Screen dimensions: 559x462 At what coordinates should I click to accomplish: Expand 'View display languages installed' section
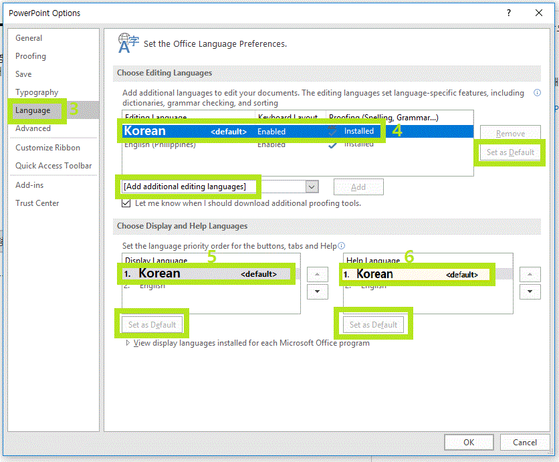(x=128, y=343)
